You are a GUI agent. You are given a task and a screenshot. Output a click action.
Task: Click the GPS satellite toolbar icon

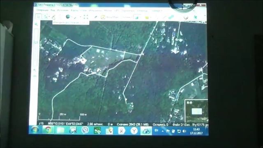171,17
